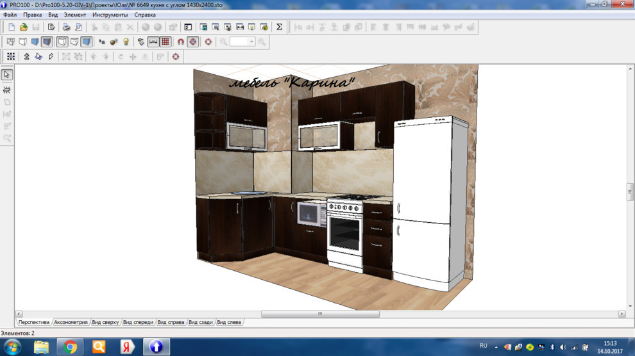Open the Файл menu
635x356 pixels.
10,15
